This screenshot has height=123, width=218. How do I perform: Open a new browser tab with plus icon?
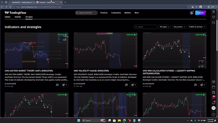[x=65, y=2]
